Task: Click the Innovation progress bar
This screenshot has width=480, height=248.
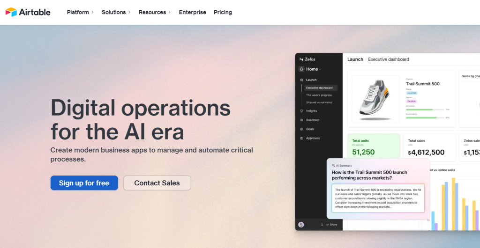Action: [x=425, y=109]
